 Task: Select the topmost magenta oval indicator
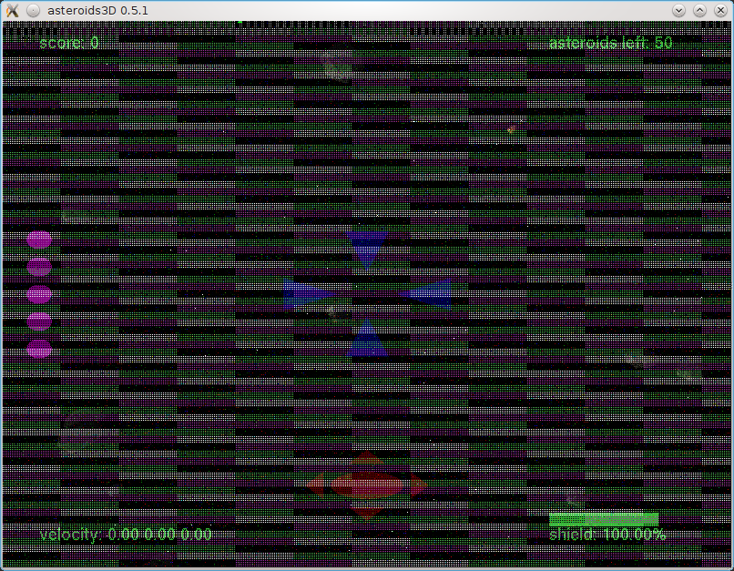(x=39, y=240)
